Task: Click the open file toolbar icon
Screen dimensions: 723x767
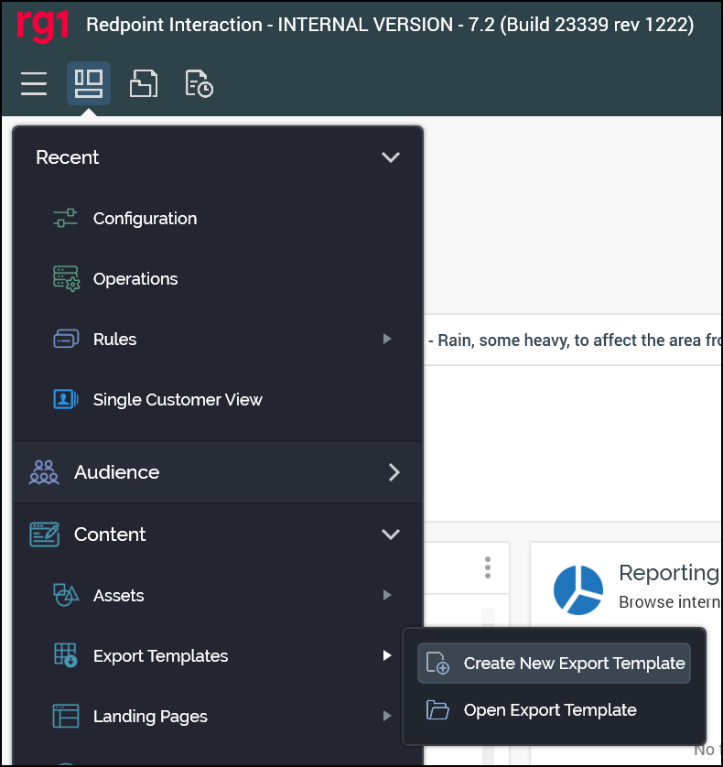Action: (144, 84)
